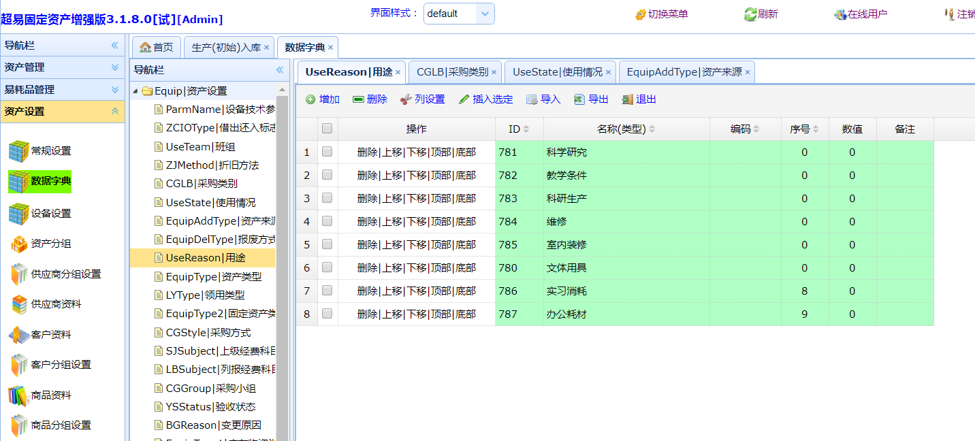The width and height of the screenshot is (975, 441).
Task: Tick the checkbox for row 办公耗材
Action: pos(327,314)
